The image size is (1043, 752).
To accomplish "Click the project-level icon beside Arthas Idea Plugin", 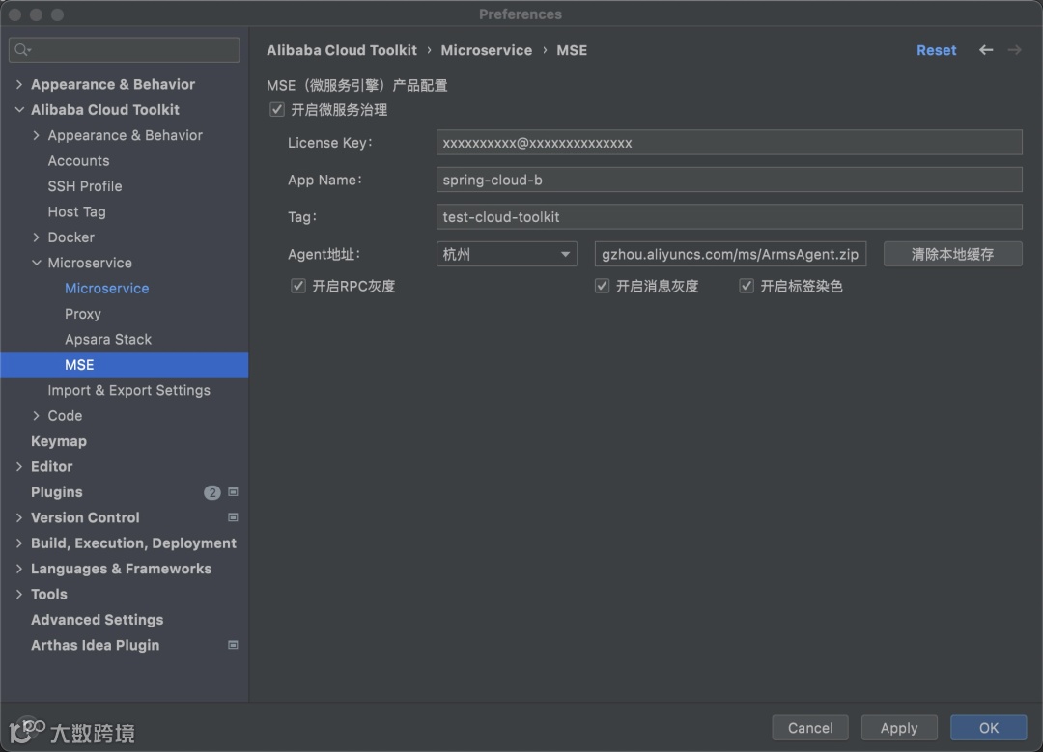I will click(233, 645).
